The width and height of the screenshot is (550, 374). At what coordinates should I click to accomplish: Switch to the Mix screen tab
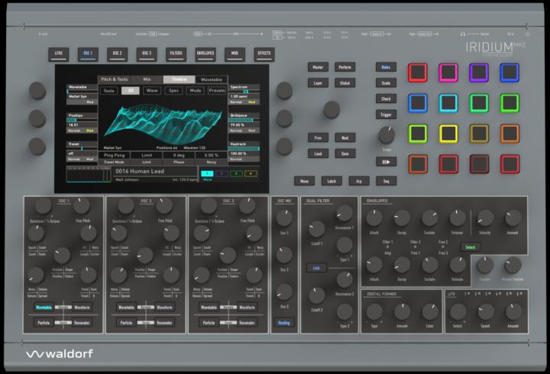147,79
